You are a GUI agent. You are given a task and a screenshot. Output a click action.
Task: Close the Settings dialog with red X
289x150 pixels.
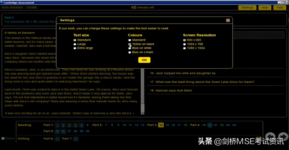pos(228,20)
